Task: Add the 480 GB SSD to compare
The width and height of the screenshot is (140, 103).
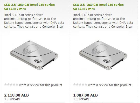Action: 12,99
